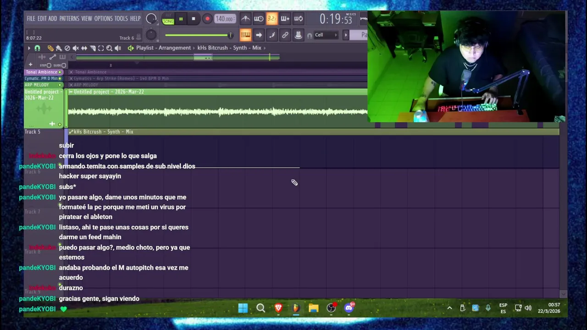The height and width of the screenshot is (330, 587).
Task: Open the OPTIONS menu
Action: (x=103, y=19)
